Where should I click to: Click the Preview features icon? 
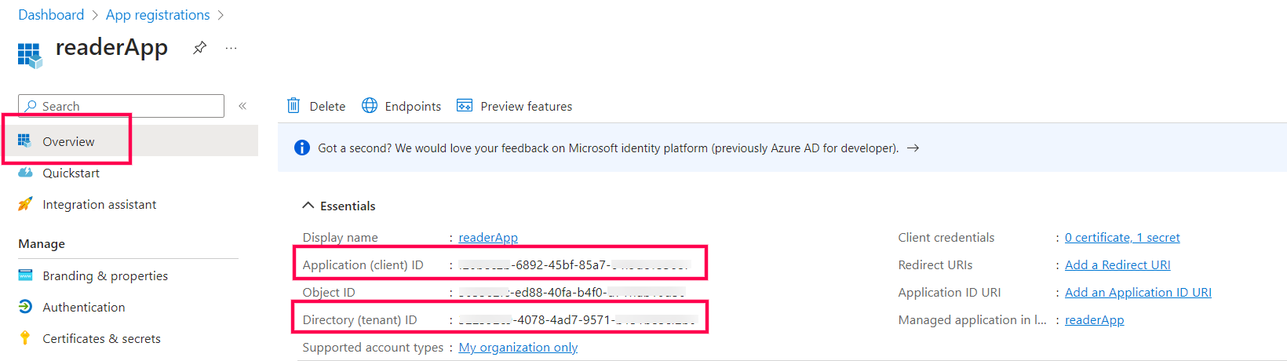click(465, 106)
